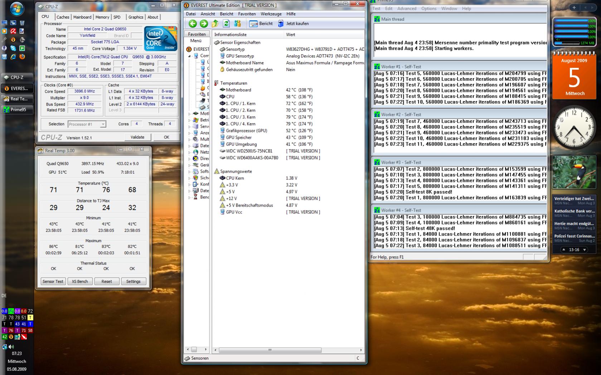
Task: Expand the DirectX tree node in EVEREST
Action: click(x=189, y=159)
